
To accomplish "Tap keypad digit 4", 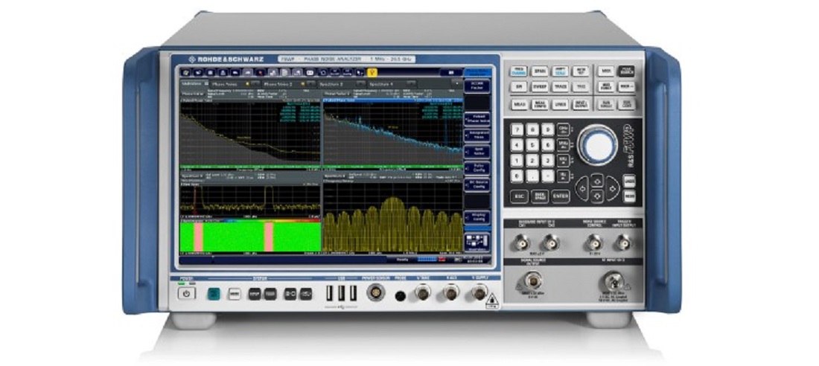I will (517, 145).
